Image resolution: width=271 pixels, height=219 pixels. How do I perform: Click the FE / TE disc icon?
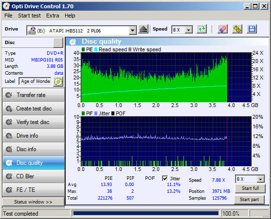pyautogui.click(x=9, y=190)
